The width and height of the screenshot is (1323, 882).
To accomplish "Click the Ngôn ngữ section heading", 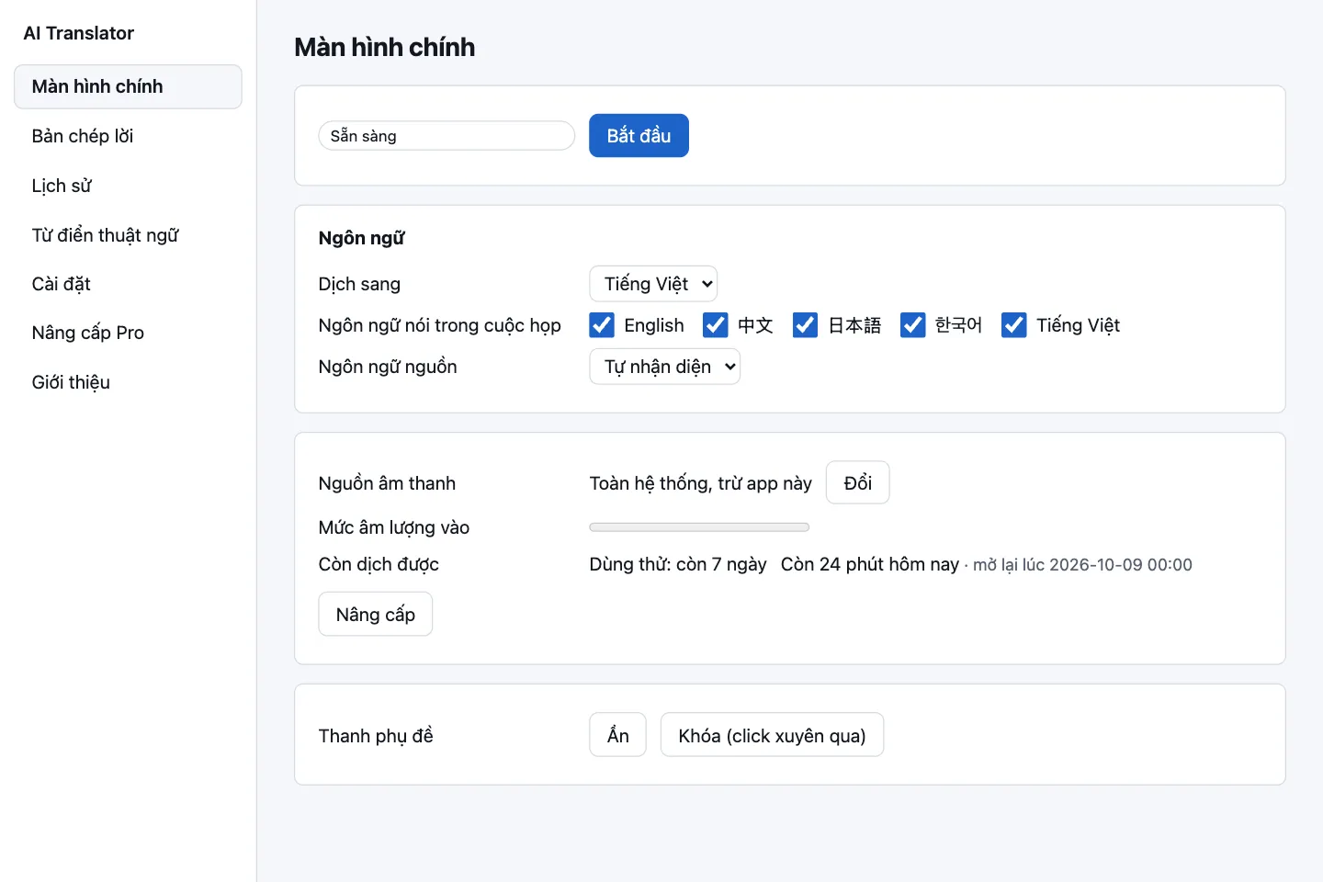I will tap(361, 238).
